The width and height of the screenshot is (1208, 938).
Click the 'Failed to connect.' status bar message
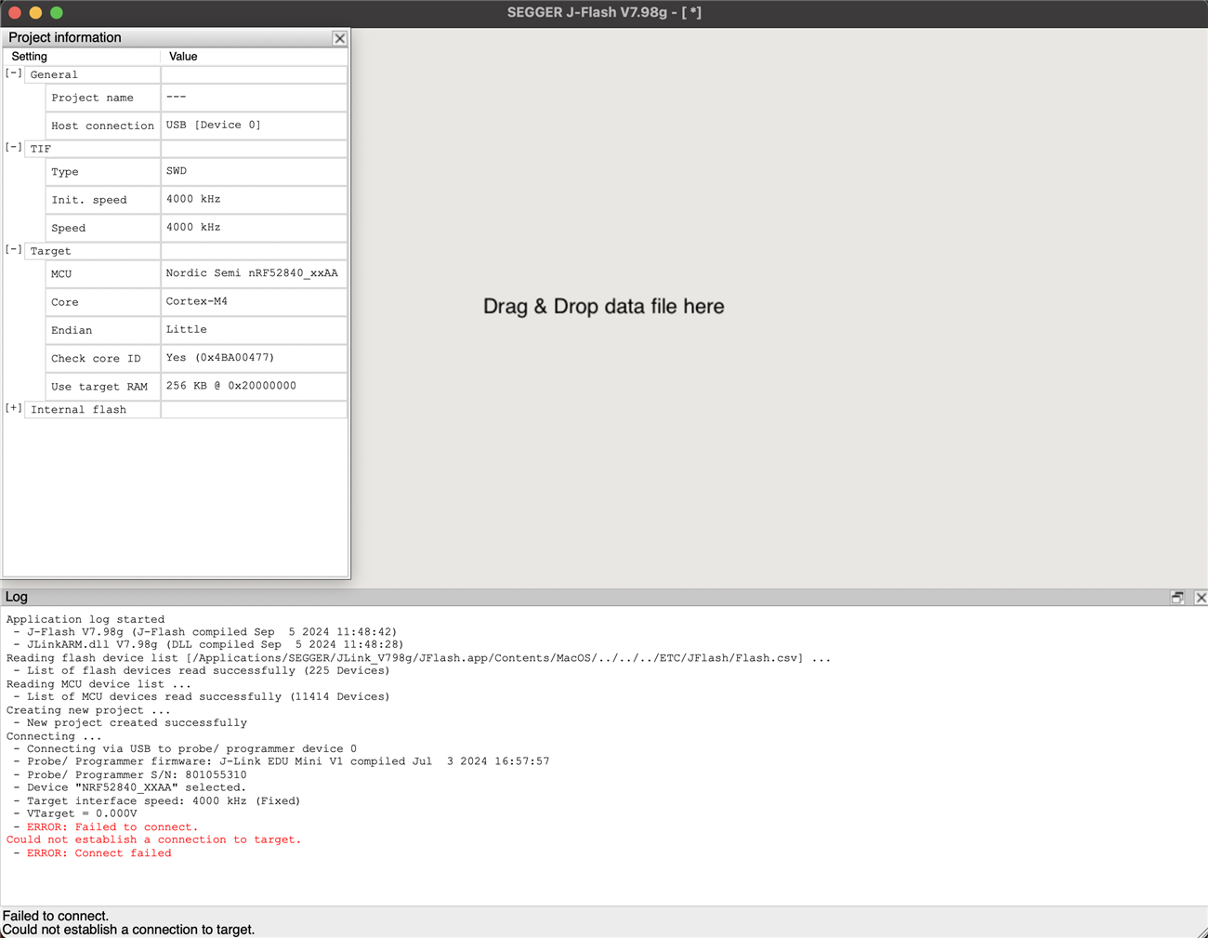[x=56, y=917]
